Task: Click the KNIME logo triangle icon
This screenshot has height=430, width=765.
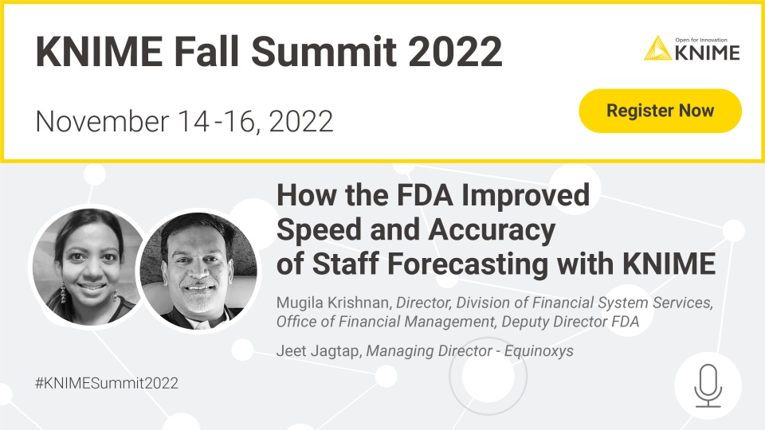Action: click(657, 49)
